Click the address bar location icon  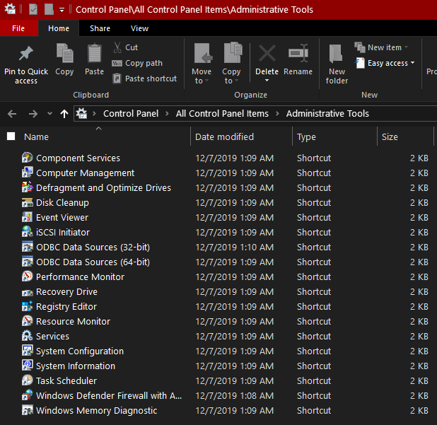(81, 113)
